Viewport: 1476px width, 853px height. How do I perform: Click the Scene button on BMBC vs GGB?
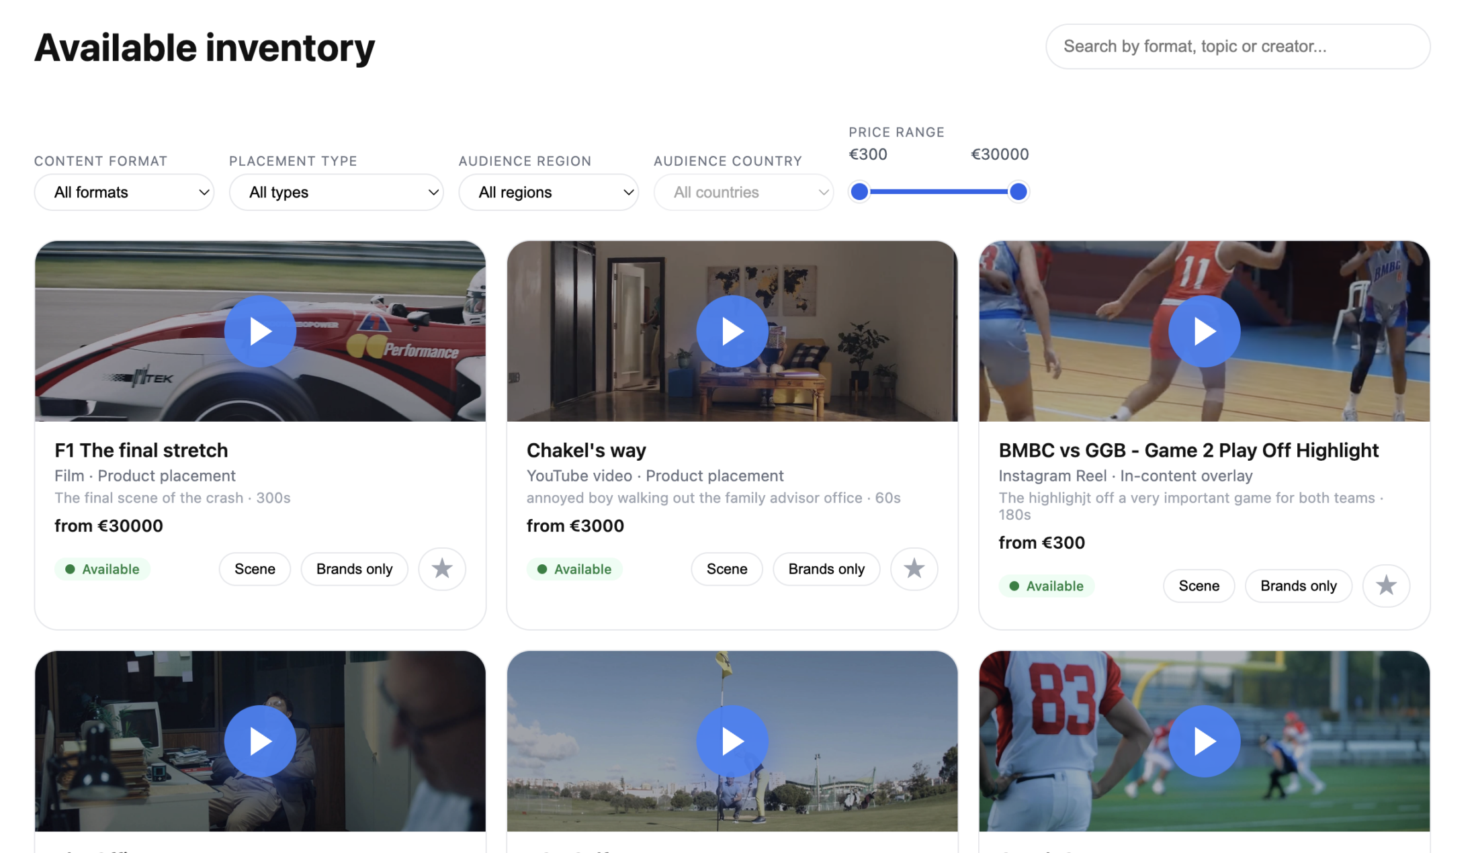pyautogui.click(x=1199, y=586)
